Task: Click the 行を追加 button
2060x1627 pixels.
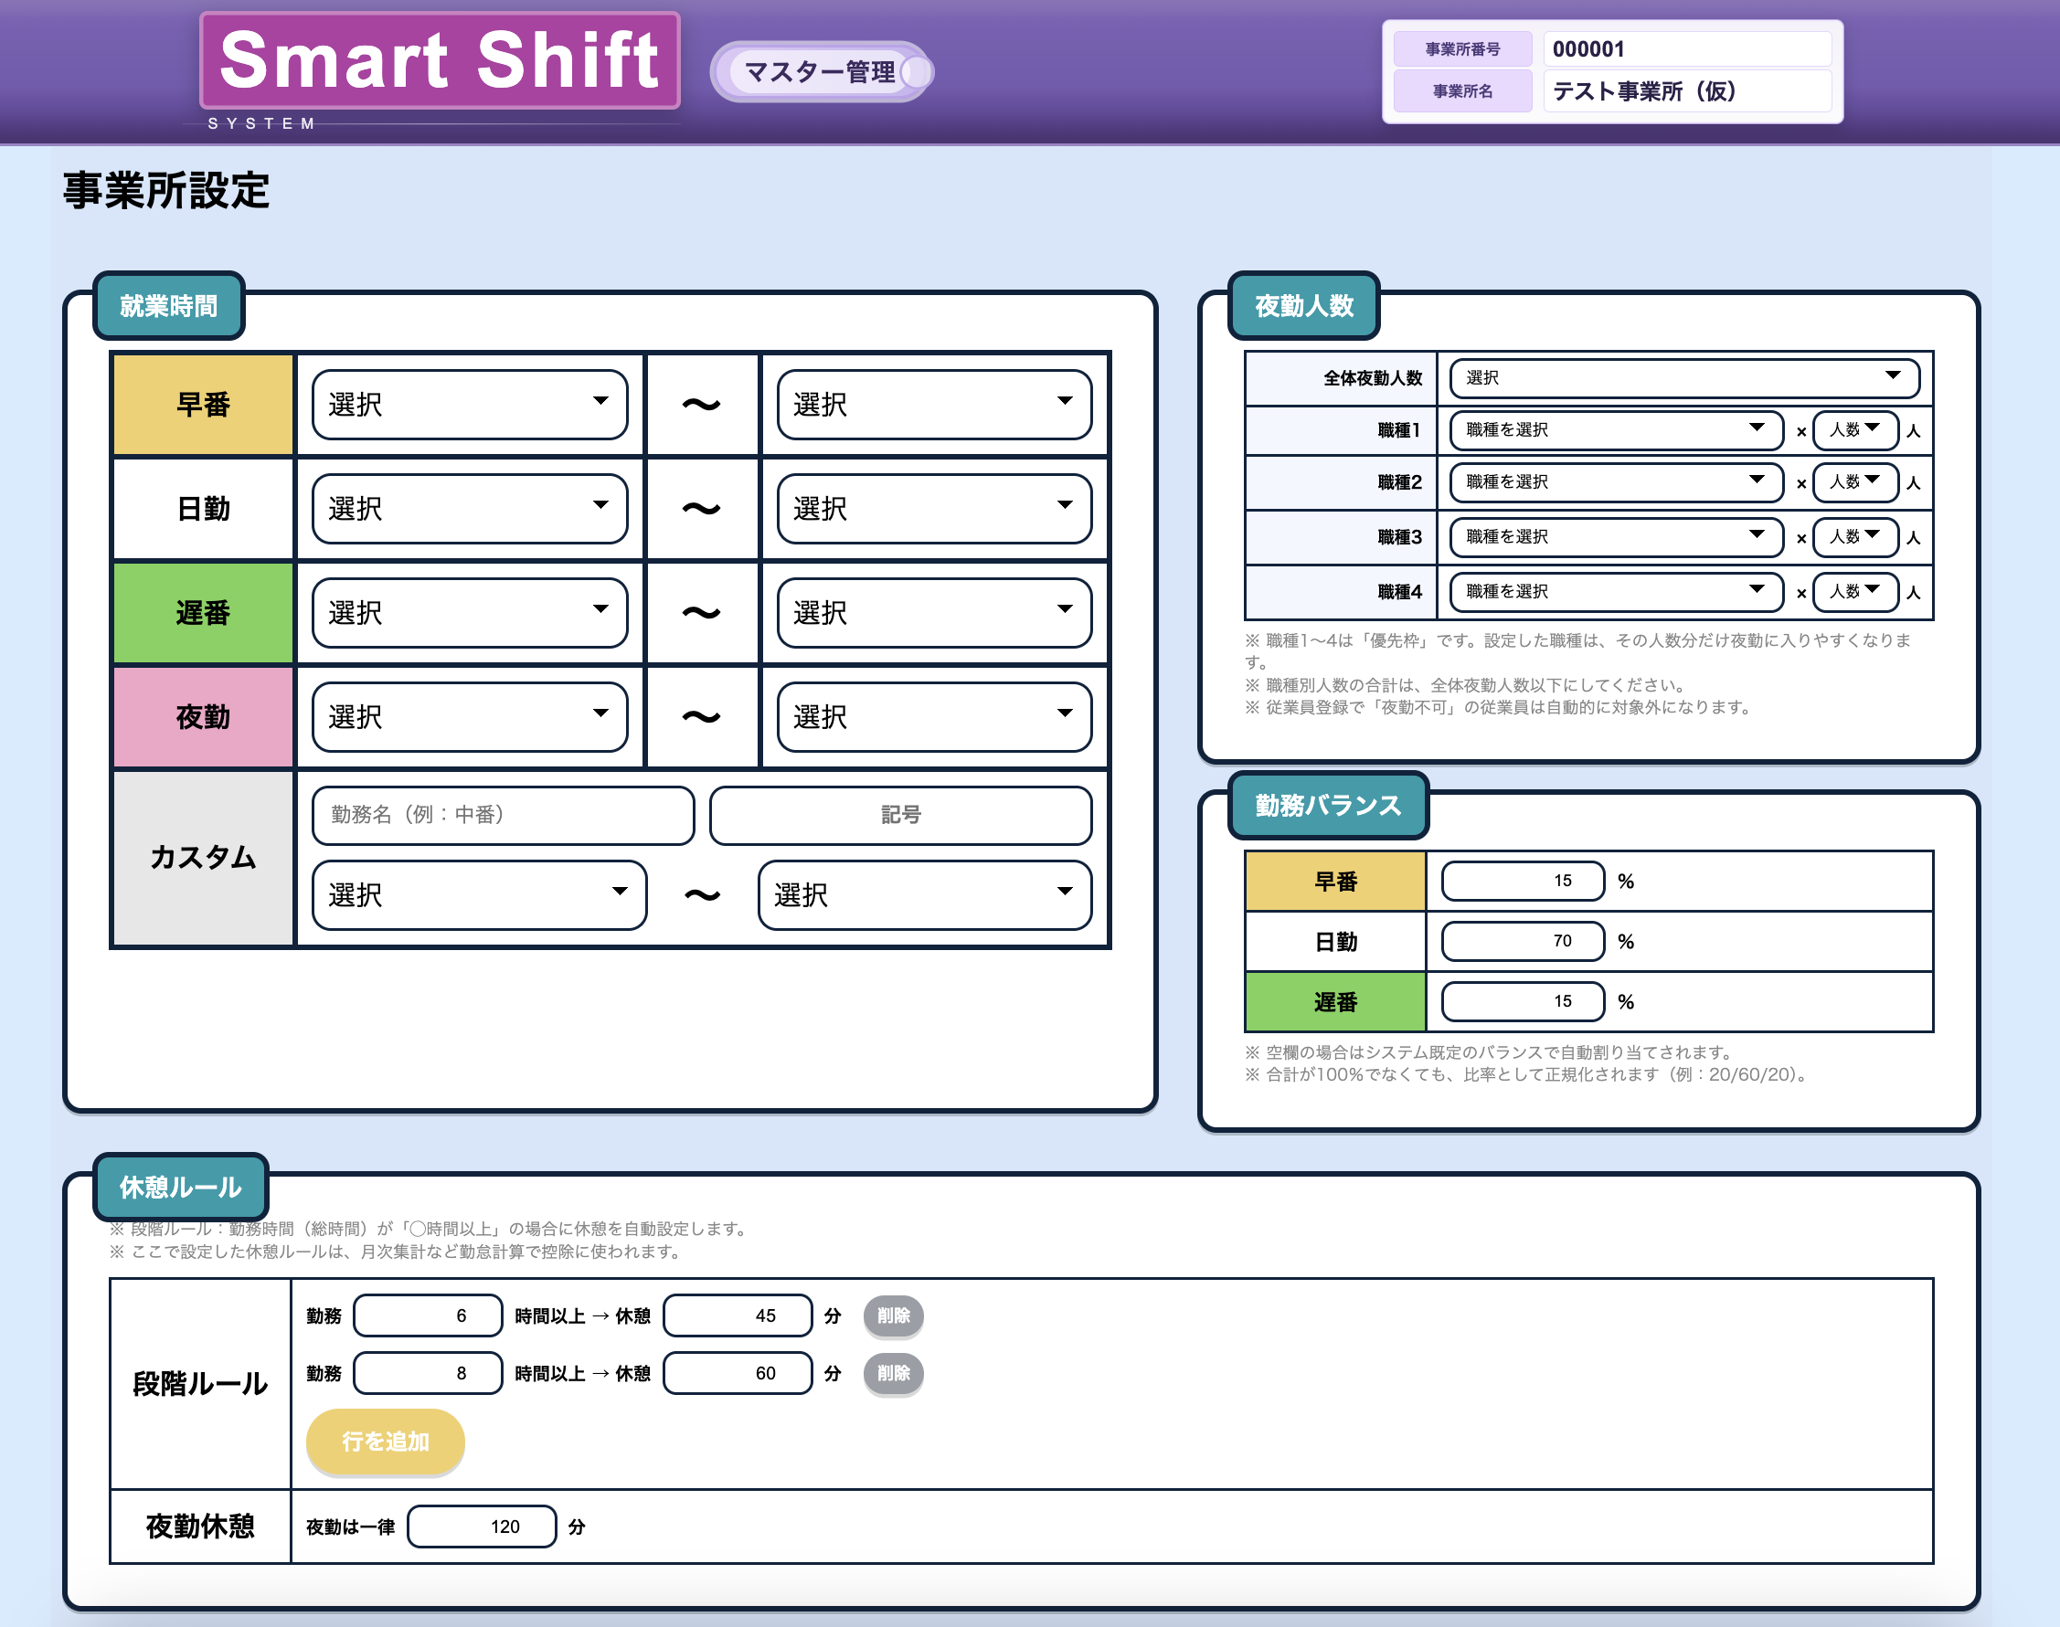Action: 385,1442
